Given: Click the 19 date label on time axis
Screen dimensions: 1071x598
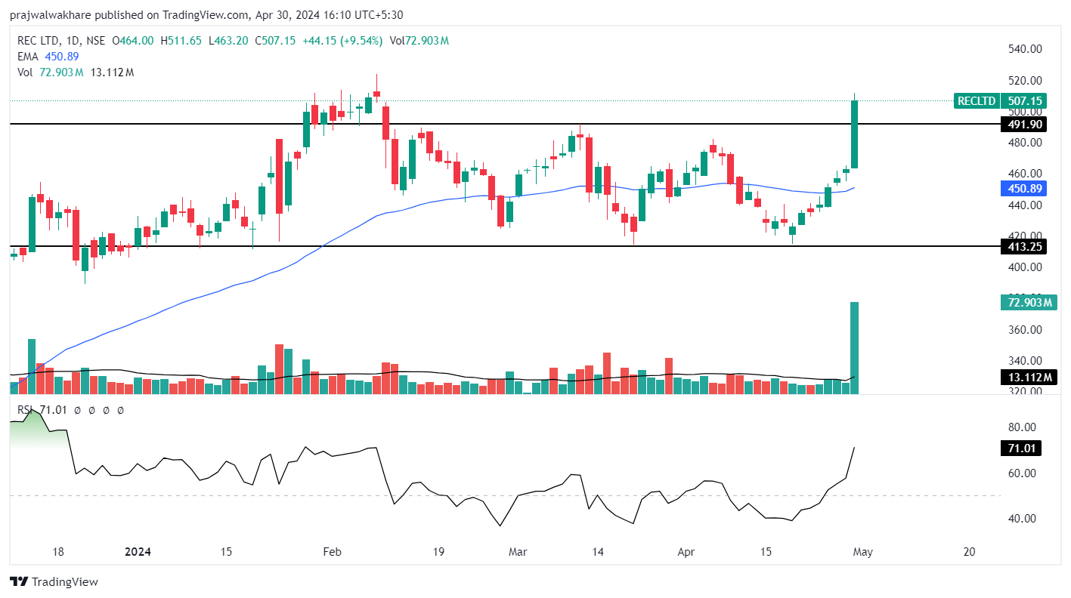Looking at the screenshot, I should click(x=438, y=552).
